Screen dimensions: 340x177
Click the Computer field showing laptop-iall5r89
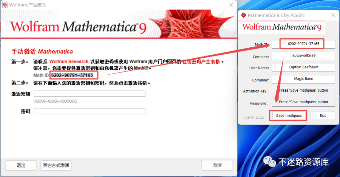point(303,56)
